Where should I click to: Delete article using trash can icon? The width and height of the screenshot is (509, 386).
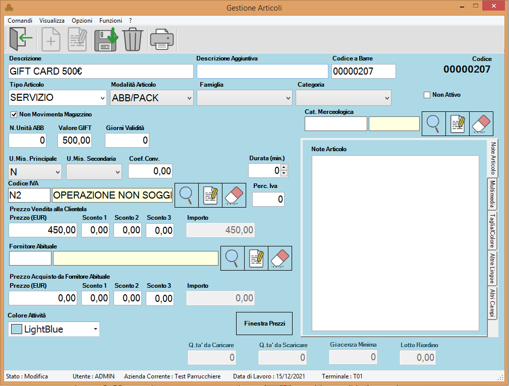133,39
